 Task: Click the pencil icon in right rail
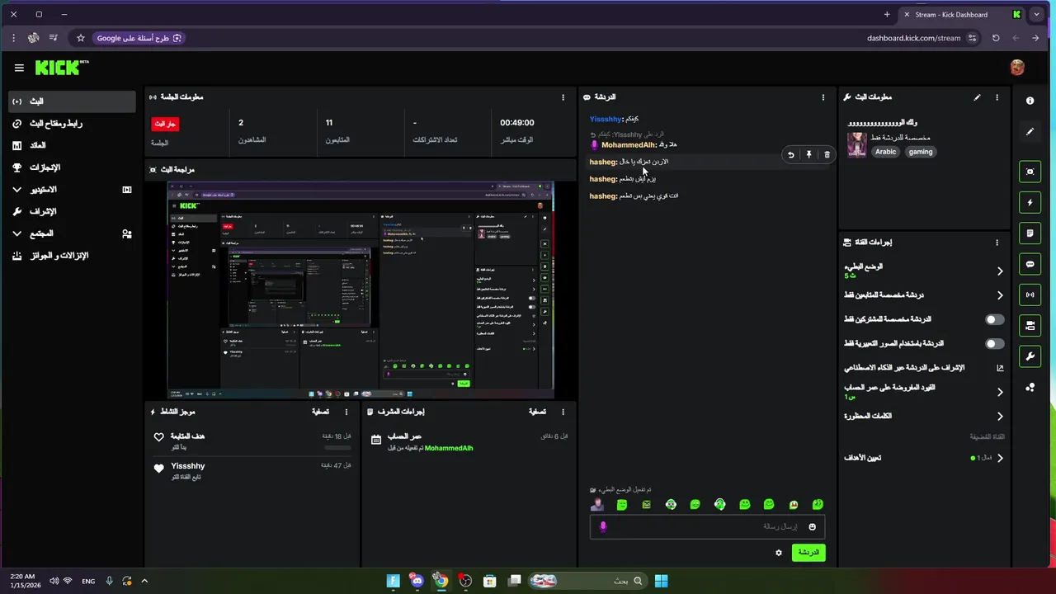[x=1030, y=131]
